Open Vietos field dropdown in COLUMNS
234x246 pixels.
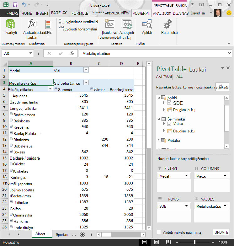point(225,176)
